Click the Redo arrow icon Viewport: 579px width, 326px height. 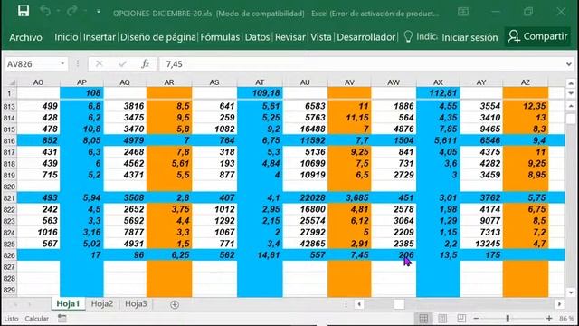coord(72,11)
